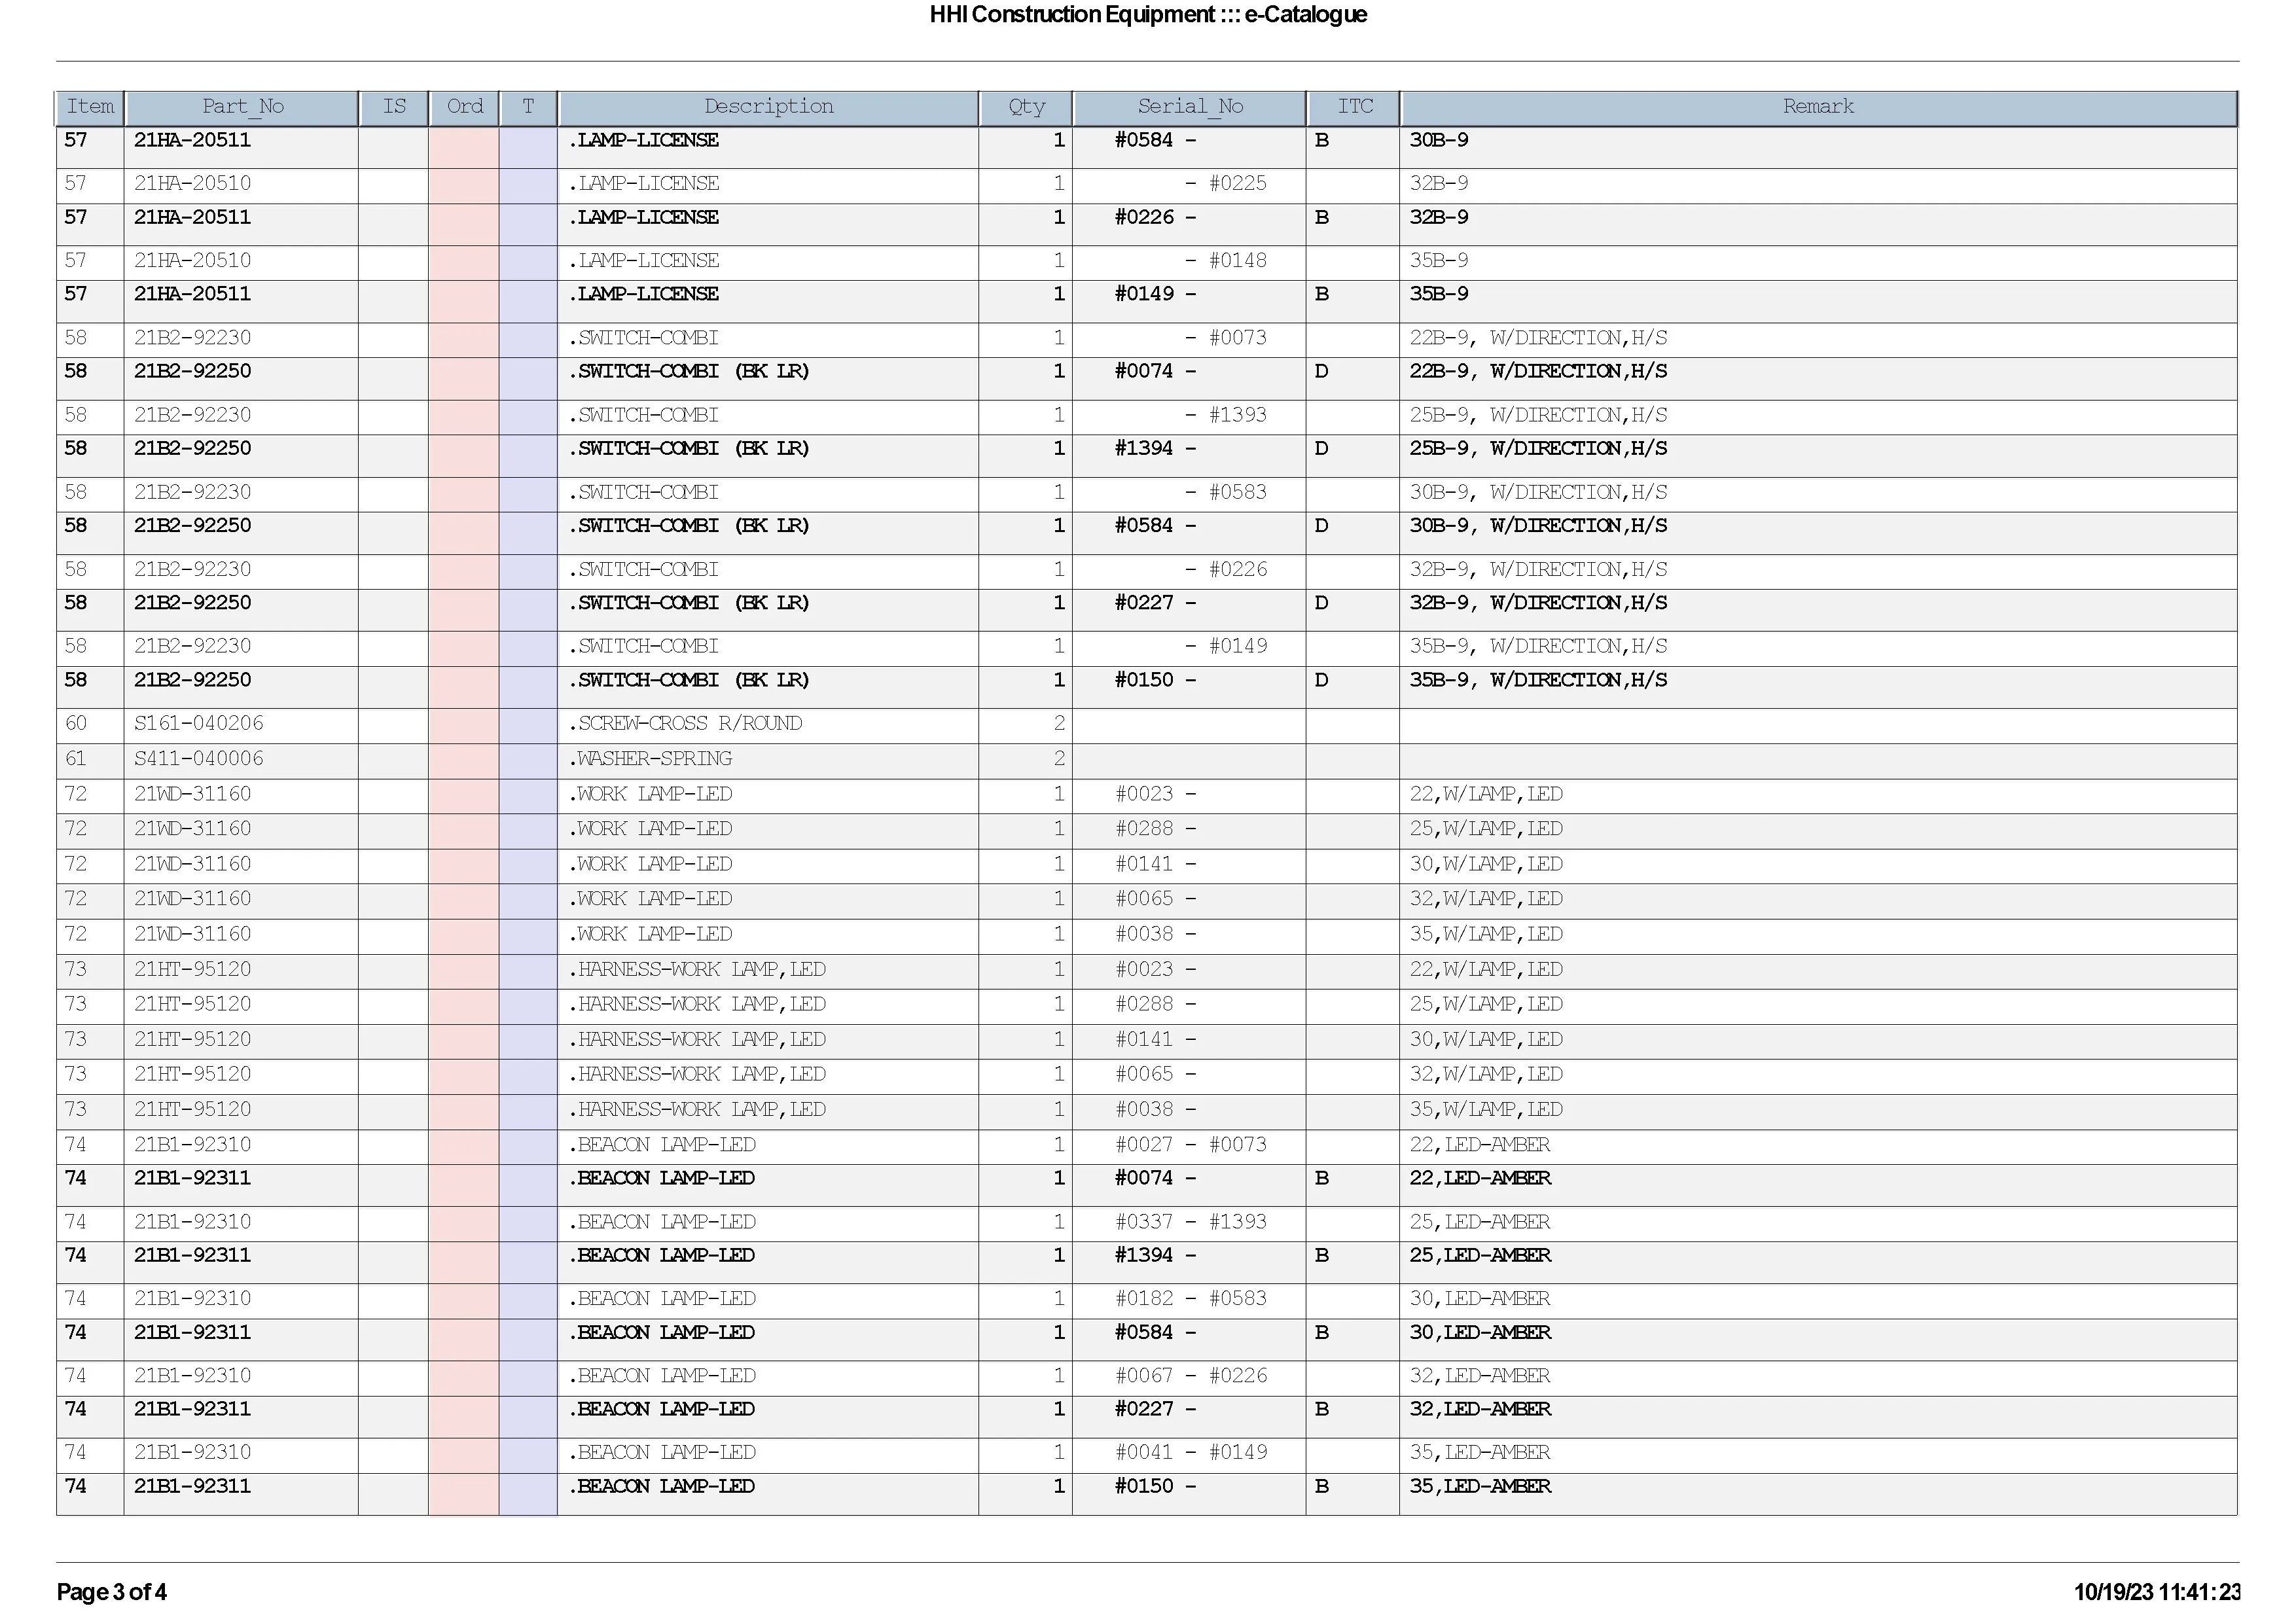This screenshot has width=2296, height=1623.
Task: Select serial #0584 in 30B-9 lamp-license row
Action: coord(1155,141)
